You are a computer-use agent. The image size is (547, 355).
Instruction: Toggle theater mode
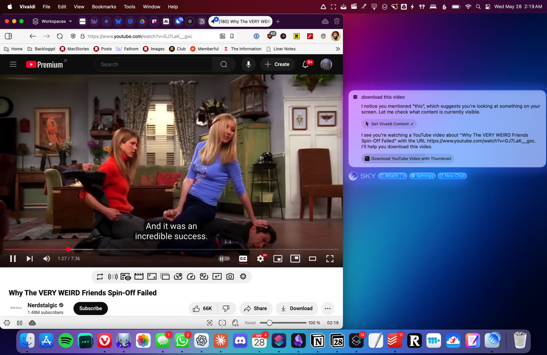(x=312, y=259)
